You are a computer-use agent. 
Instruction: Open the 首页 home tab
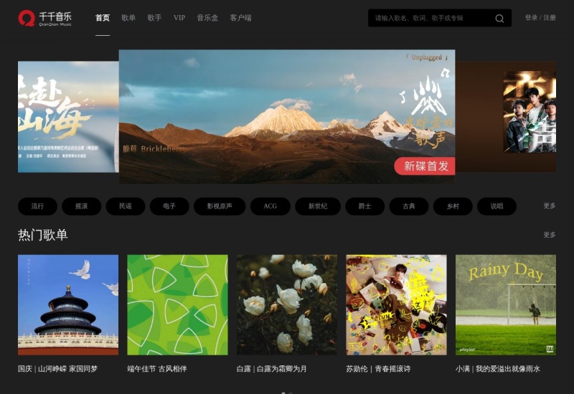click(x=103, y=18)
